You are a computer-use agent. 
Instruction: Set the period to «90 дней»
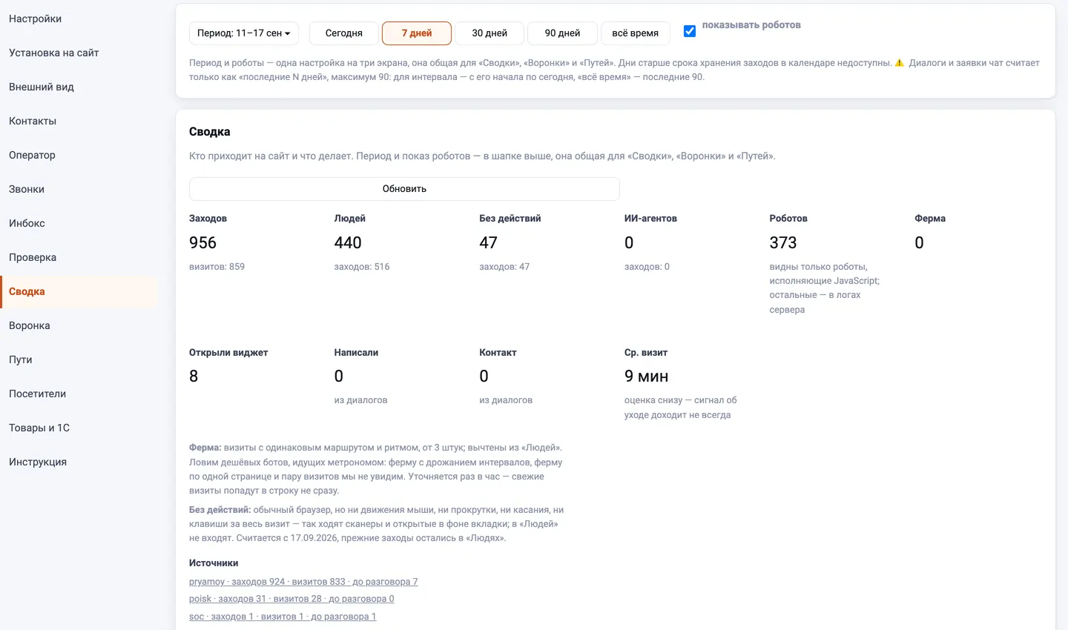tap(562, 33)
